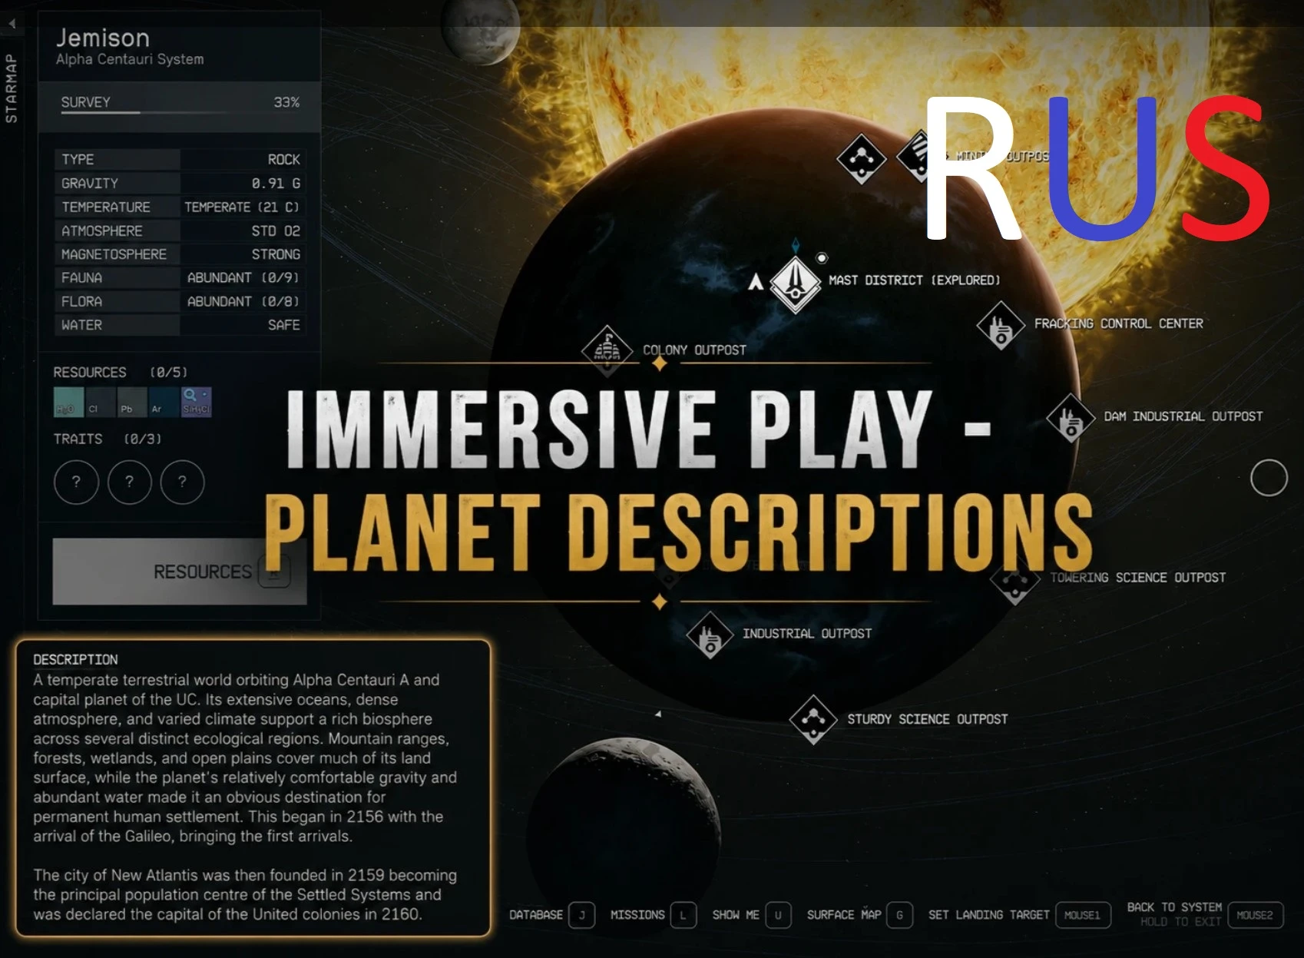Click the Water value Safe
Image resolution: width=1304 pixels, height=958 pixels.
(x=284, y=326)
